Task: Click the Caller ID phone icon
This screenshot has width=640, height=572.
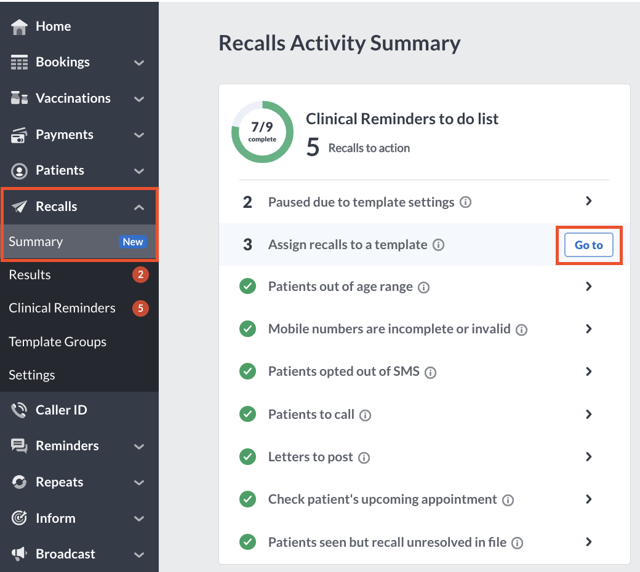Action: pos(19,410)
